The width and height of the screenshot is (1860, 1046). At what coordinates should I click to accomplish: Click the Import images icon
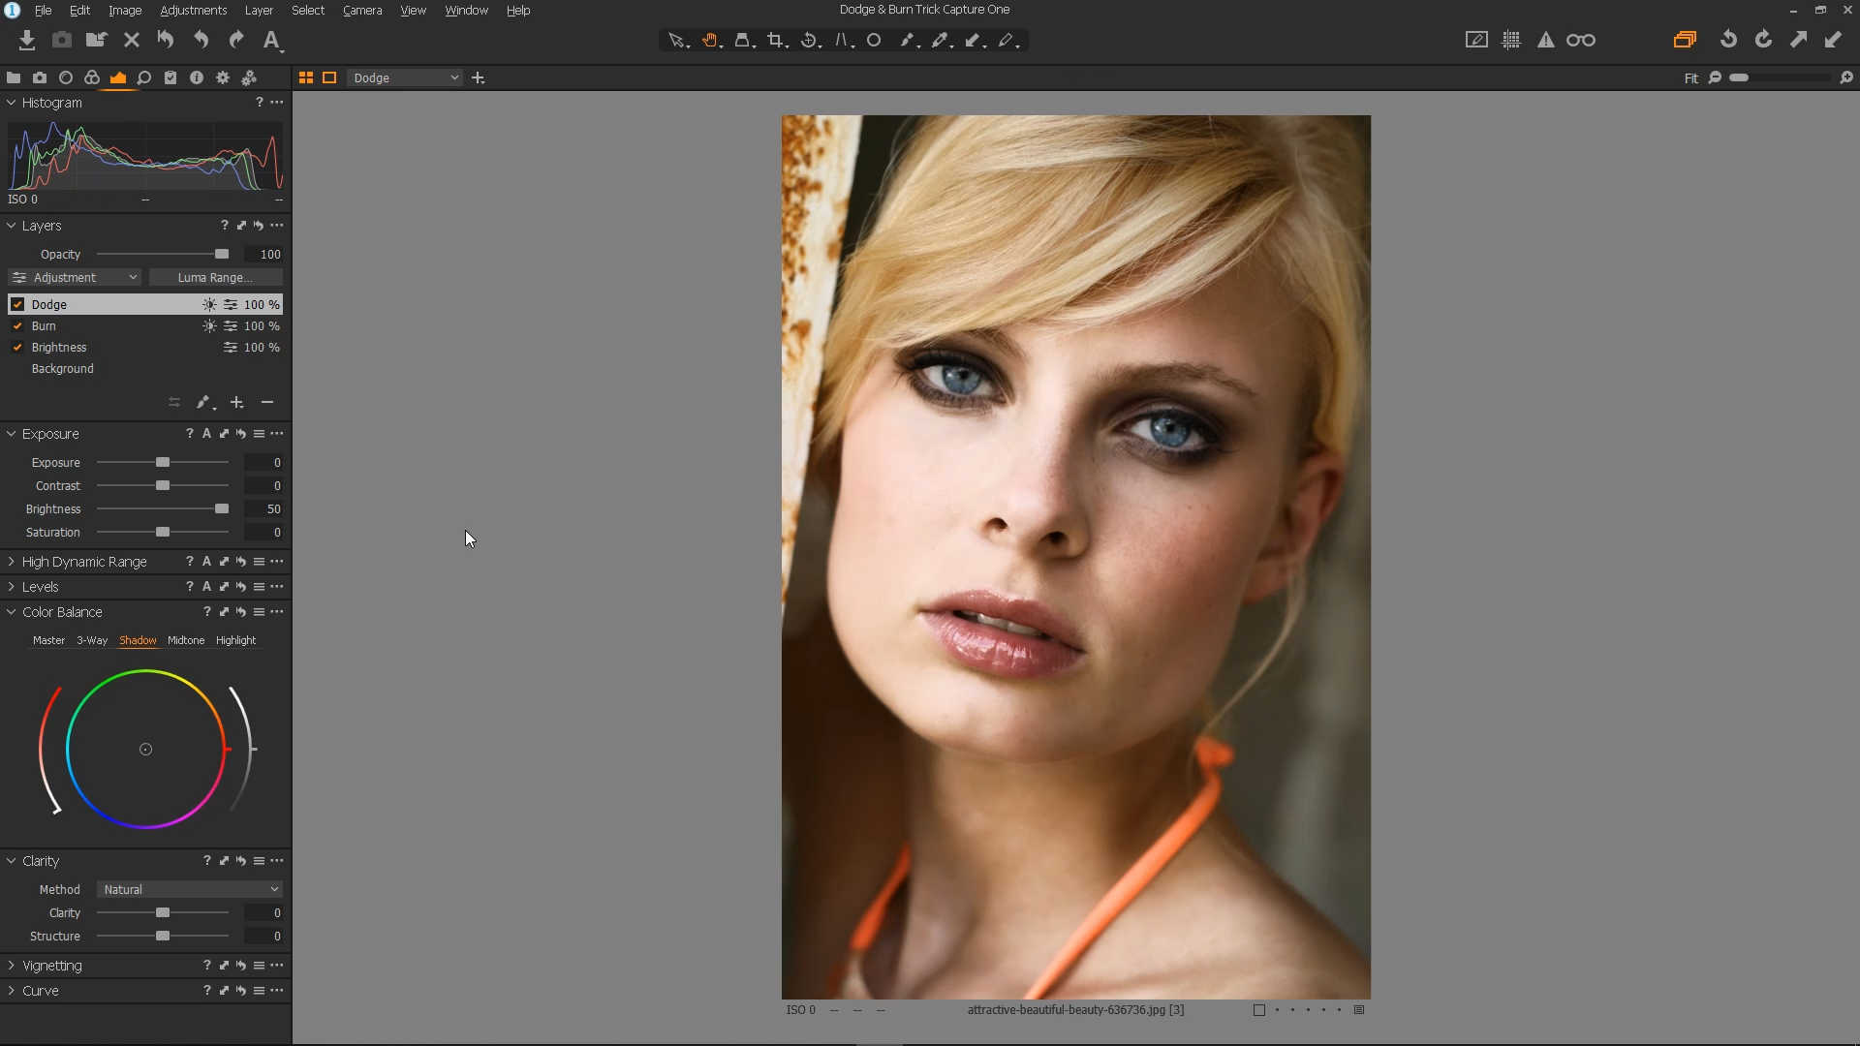tap(27, 41)
